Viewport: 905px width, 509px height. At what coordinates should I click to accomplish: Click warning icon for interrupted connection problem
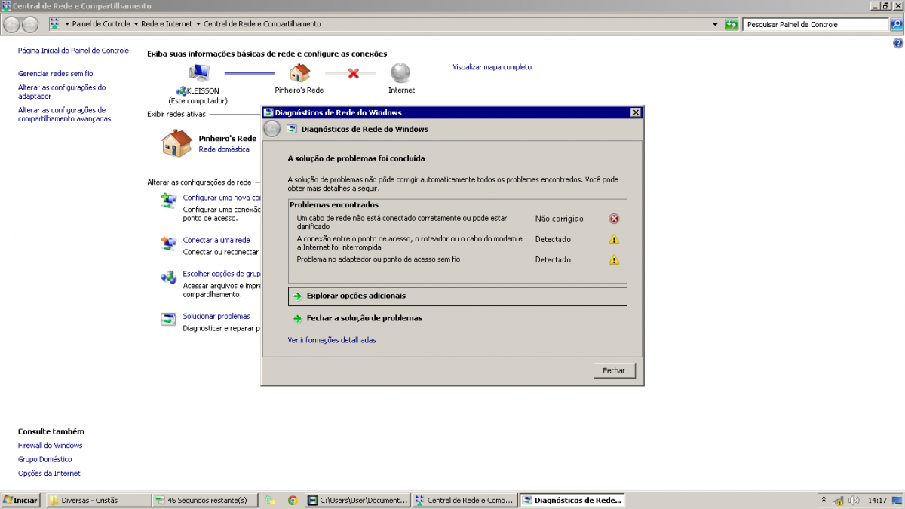pyautogui.click(x=614, y=239)
